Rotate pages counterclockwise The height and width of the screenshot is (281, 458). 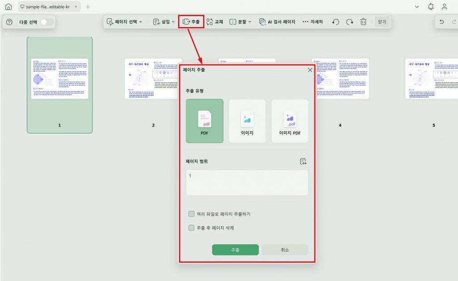point(335,22)
